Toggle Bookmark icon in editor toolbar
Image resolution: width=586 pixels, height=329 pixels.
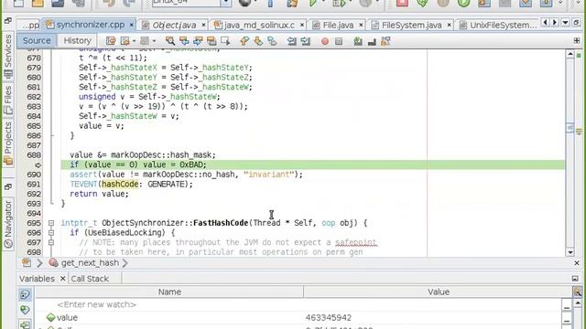[x=272, y=40]
